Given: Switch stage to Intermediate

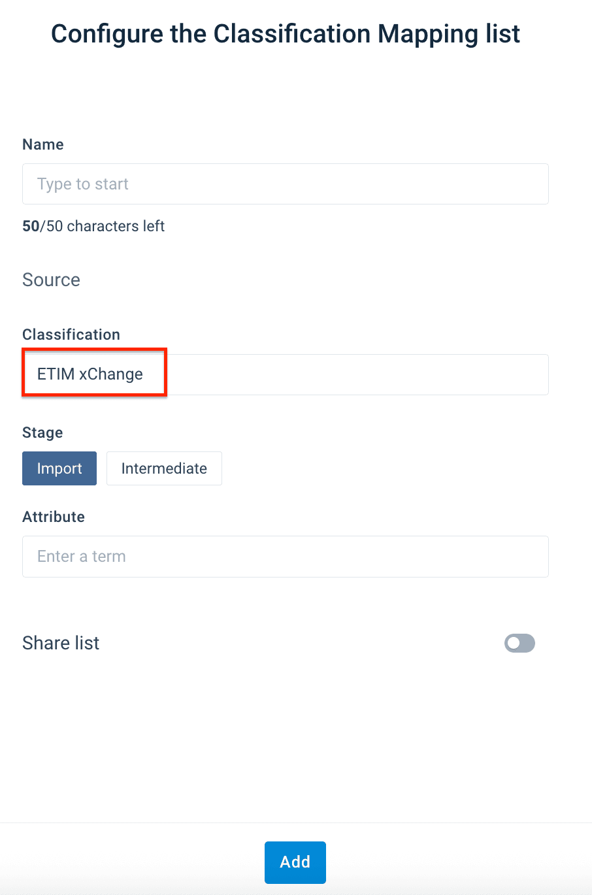Looking at the screenshot, I should [164, 468].
